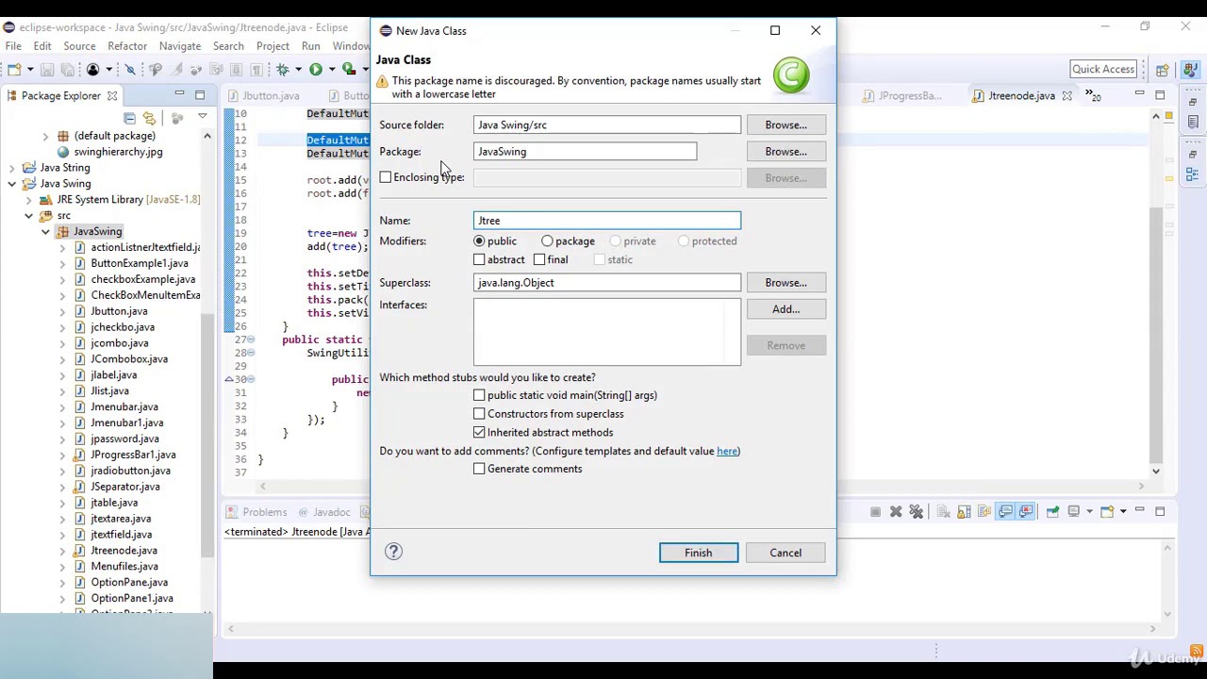Enable public static void main stub
The width and height of the screenshot is (1207, 679).
[x=479, y=395]
